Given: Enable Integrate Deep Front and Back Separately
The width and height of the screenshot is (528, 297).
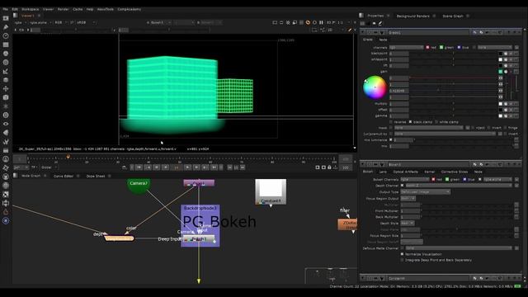Looking at the screenshot, I should click(402, 260).
